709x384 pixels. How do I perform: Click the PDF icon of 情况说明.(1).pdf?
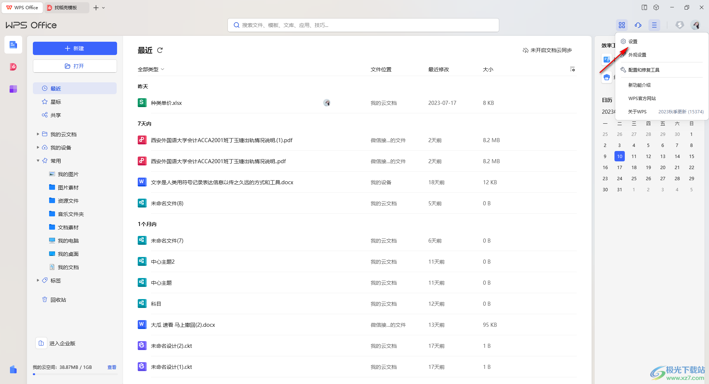[142, 140]
